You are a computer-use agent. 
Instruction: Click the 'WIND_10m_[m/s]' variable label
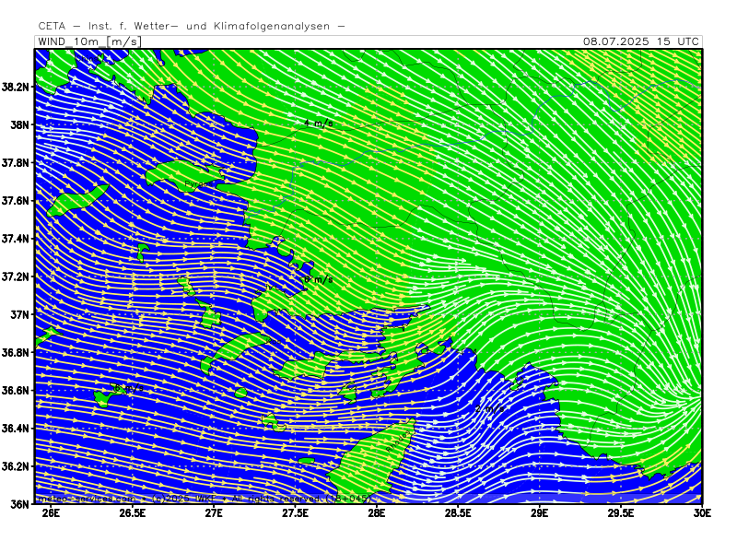pyautogui.click(x=88, y=41)
